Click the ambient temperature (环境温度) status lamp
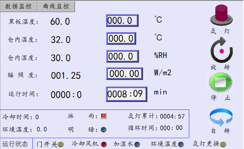The image size is (244, 149). coord(181,144)
